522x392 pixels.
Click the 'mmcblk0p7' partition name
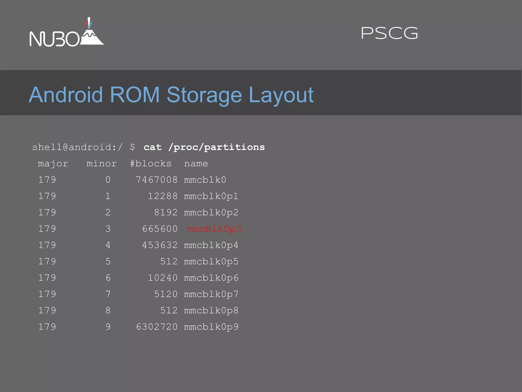[211, 294]
